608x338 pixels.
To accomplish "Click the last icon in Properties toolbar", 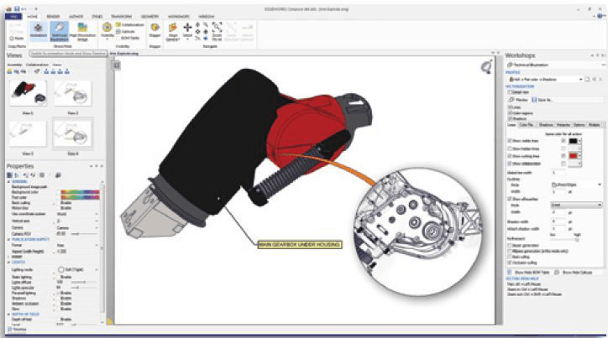I will pyautogui.click(x=58, y=175).
